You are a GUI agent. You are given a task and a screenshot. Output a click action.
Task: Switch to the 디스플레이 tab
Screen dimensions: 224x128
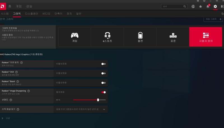32,14
